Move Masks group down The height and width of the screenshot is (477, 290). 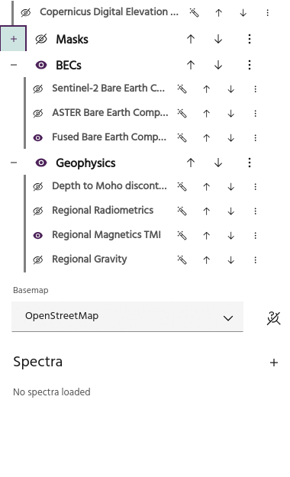tap(218, 39)
